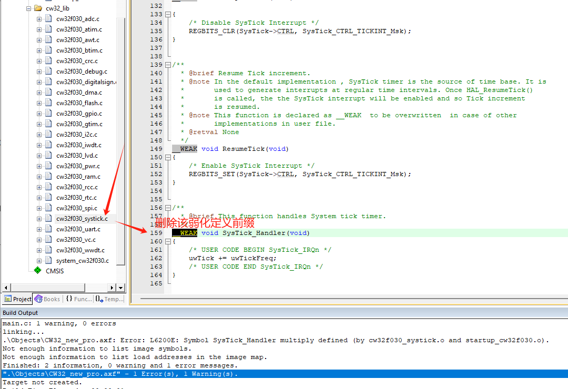Screen dimensions: 568x389
Task: Click file icon of cw32f030_gtim.c
Action: (48, 124)
